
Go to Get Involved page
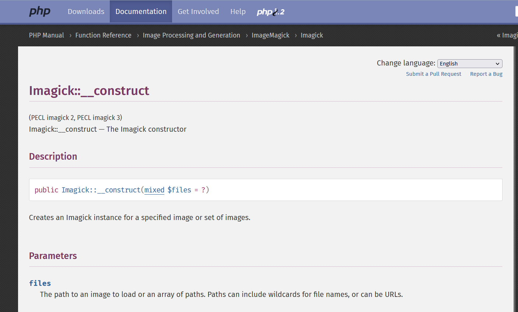[198, 11]
